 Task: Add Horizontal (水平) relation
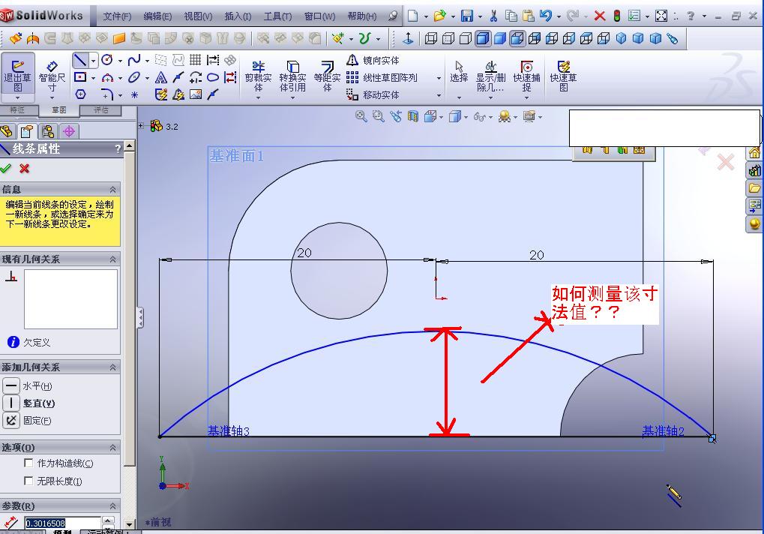[11, 386]
